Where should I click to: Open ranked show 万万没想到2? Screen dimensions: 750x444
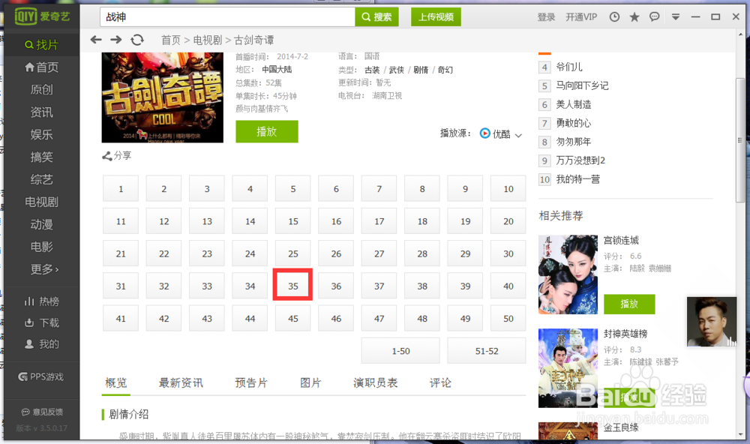point(580,160)
